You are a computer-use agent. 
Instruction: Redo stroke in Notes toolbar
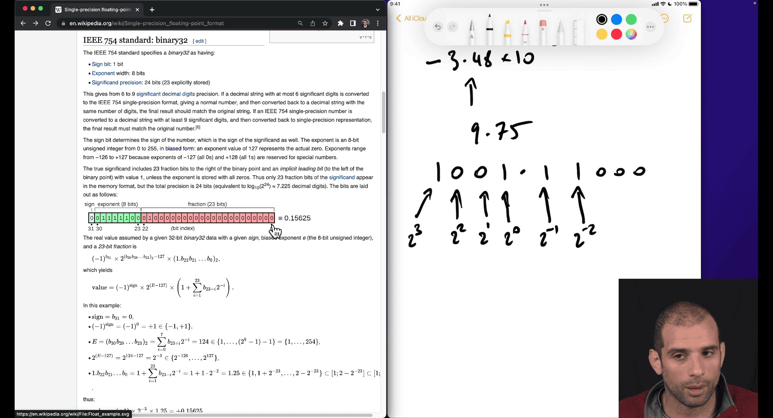coord(452,27)
